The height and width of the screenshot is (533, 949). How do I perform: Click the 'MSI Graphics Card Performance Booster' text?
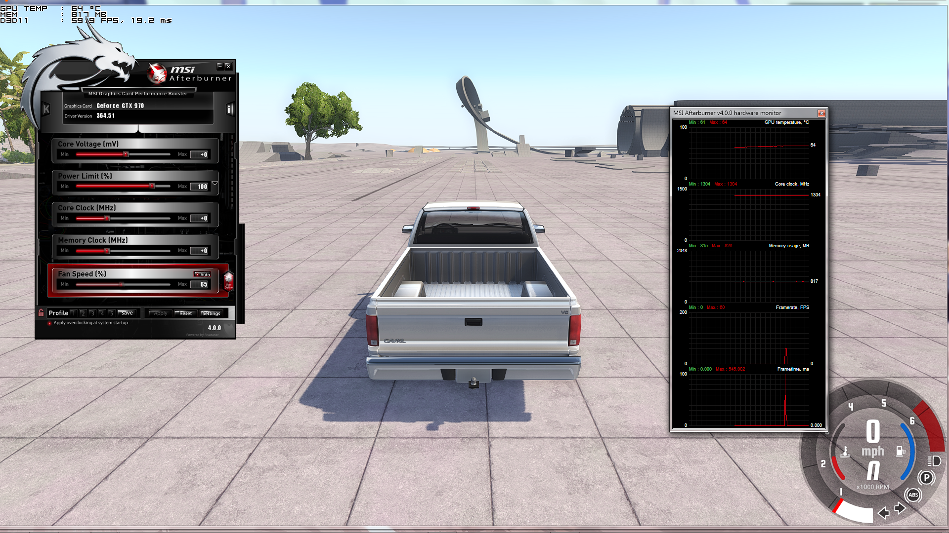(x=138, y=93)
